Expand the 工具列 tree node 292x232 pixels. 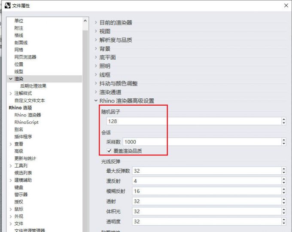point(11,166)
